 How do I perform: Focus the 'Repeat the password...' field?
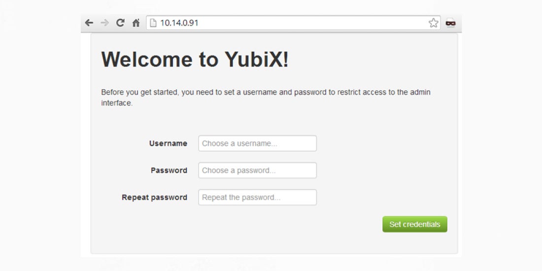pos(257,198)
